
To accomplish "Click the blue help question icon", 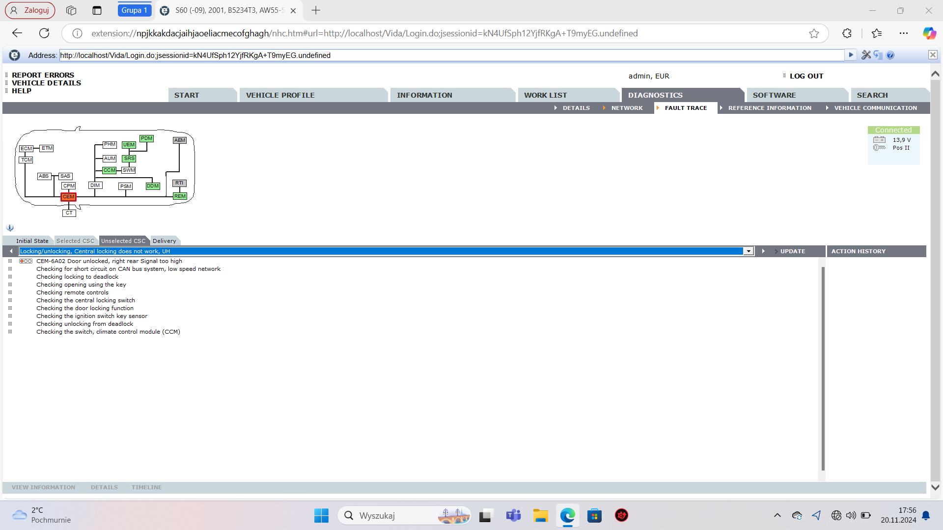I will tap(890, 55).
